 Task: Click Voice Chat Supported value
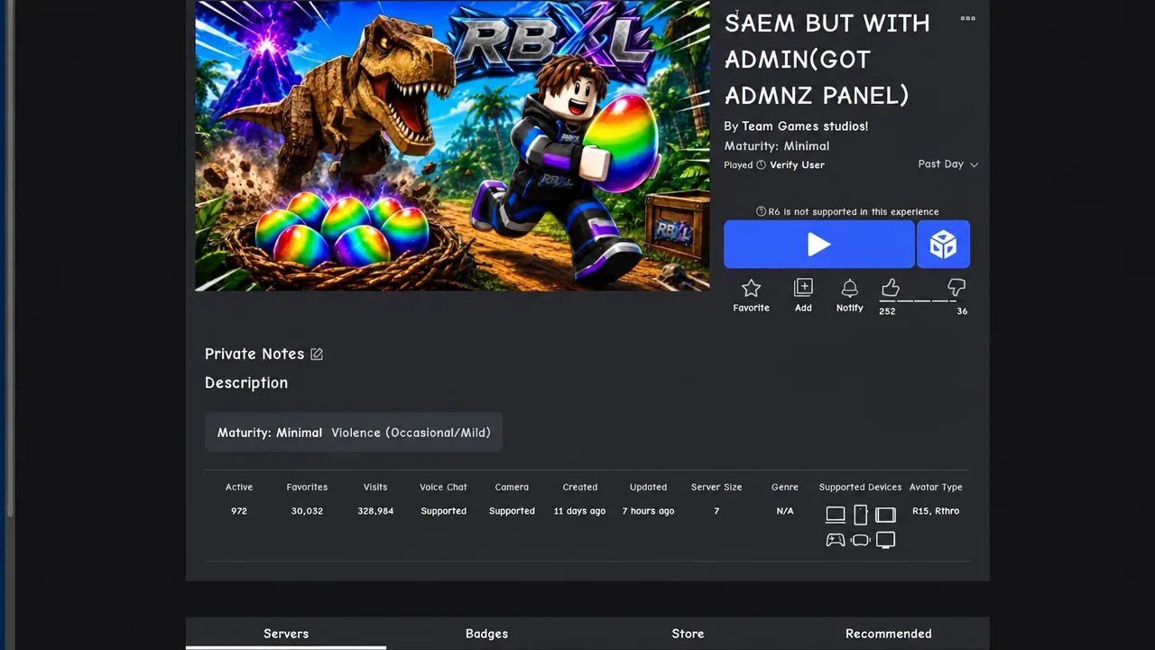pyautogui.click(x=443, y=511)
